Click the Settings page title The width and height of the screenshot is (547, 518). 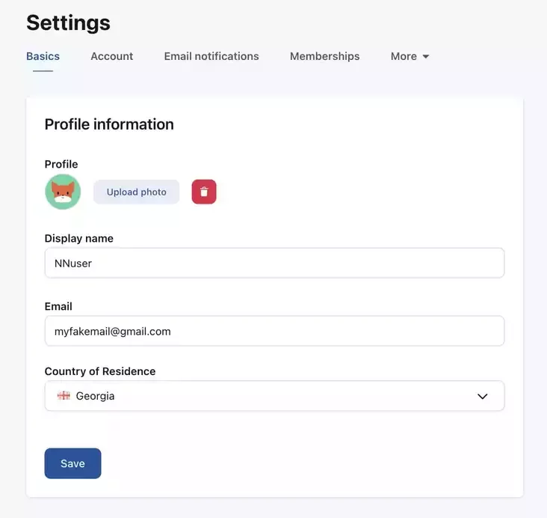coord(68,22)
